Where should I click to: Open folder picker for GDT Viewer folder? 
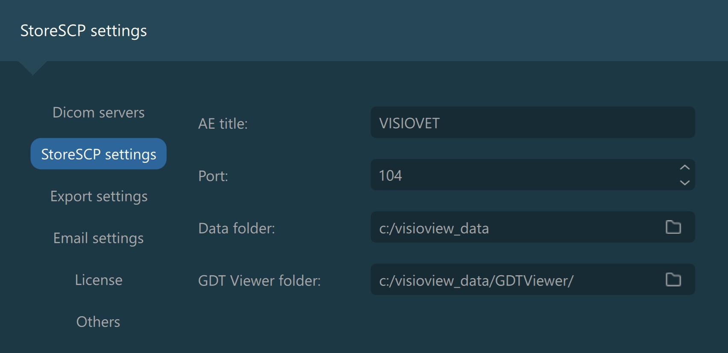[673, 280]
